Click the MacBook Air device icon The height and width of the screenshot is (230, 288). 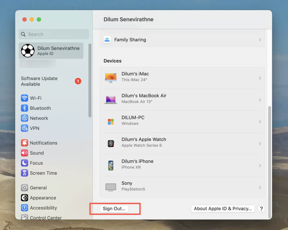coord(111,100)
